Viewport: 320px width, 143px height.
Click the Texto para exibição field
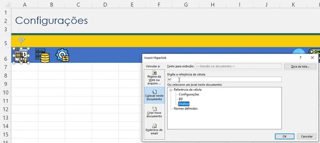pyautogui.click(x=238, y=66)
